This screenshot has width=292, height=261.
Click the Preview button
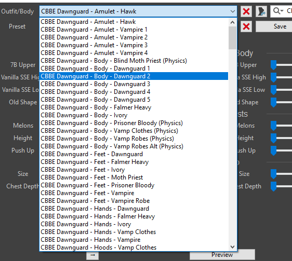click(222, 255)
